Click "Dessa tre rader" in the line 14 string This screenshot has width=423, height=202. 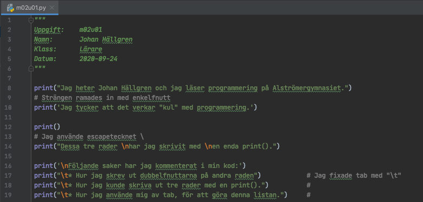(89, 146)
